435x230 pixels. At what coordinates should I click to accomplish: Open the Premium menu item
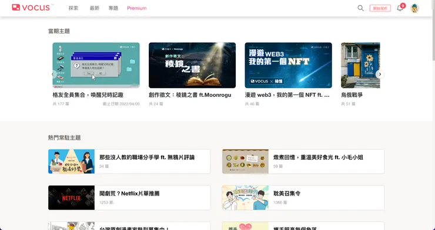click(x=137, y=8)
